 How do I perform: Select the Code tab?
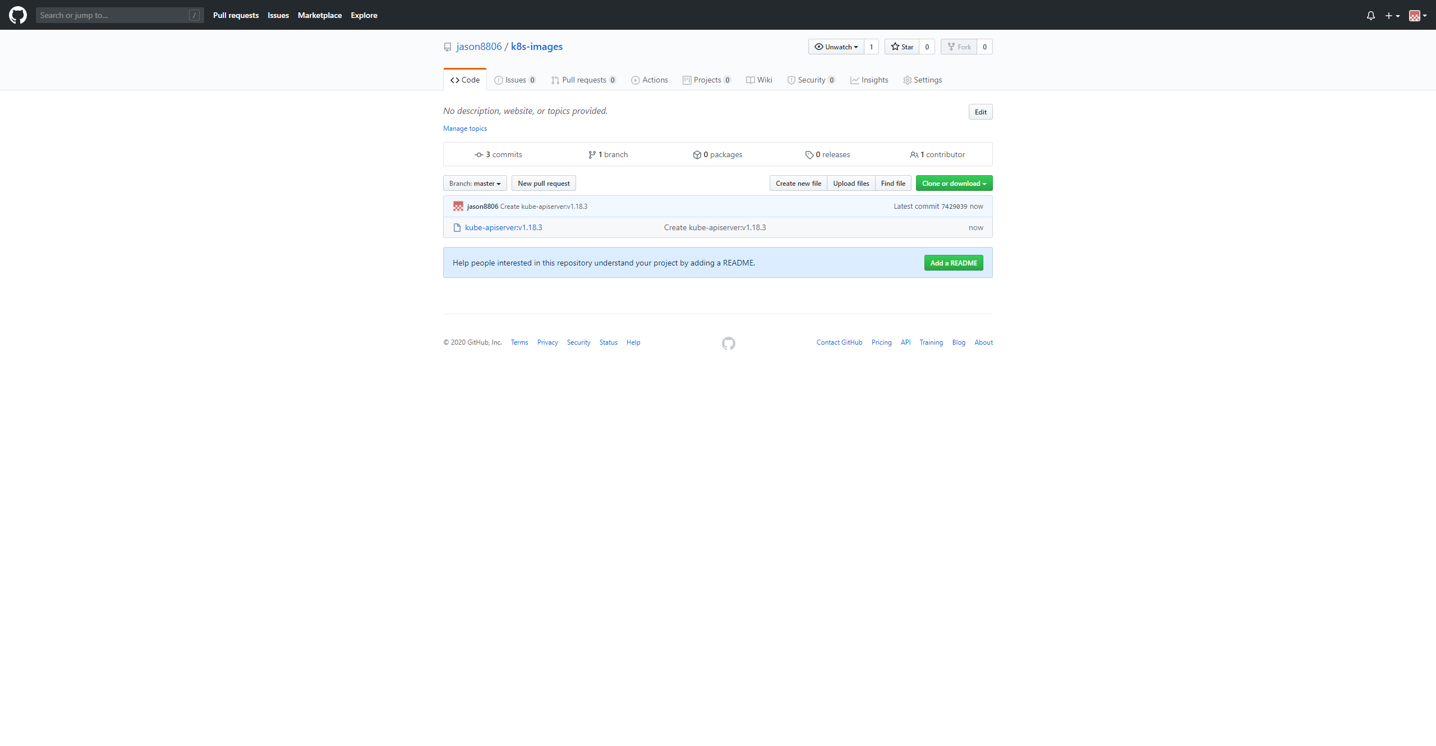click(465, 80)
